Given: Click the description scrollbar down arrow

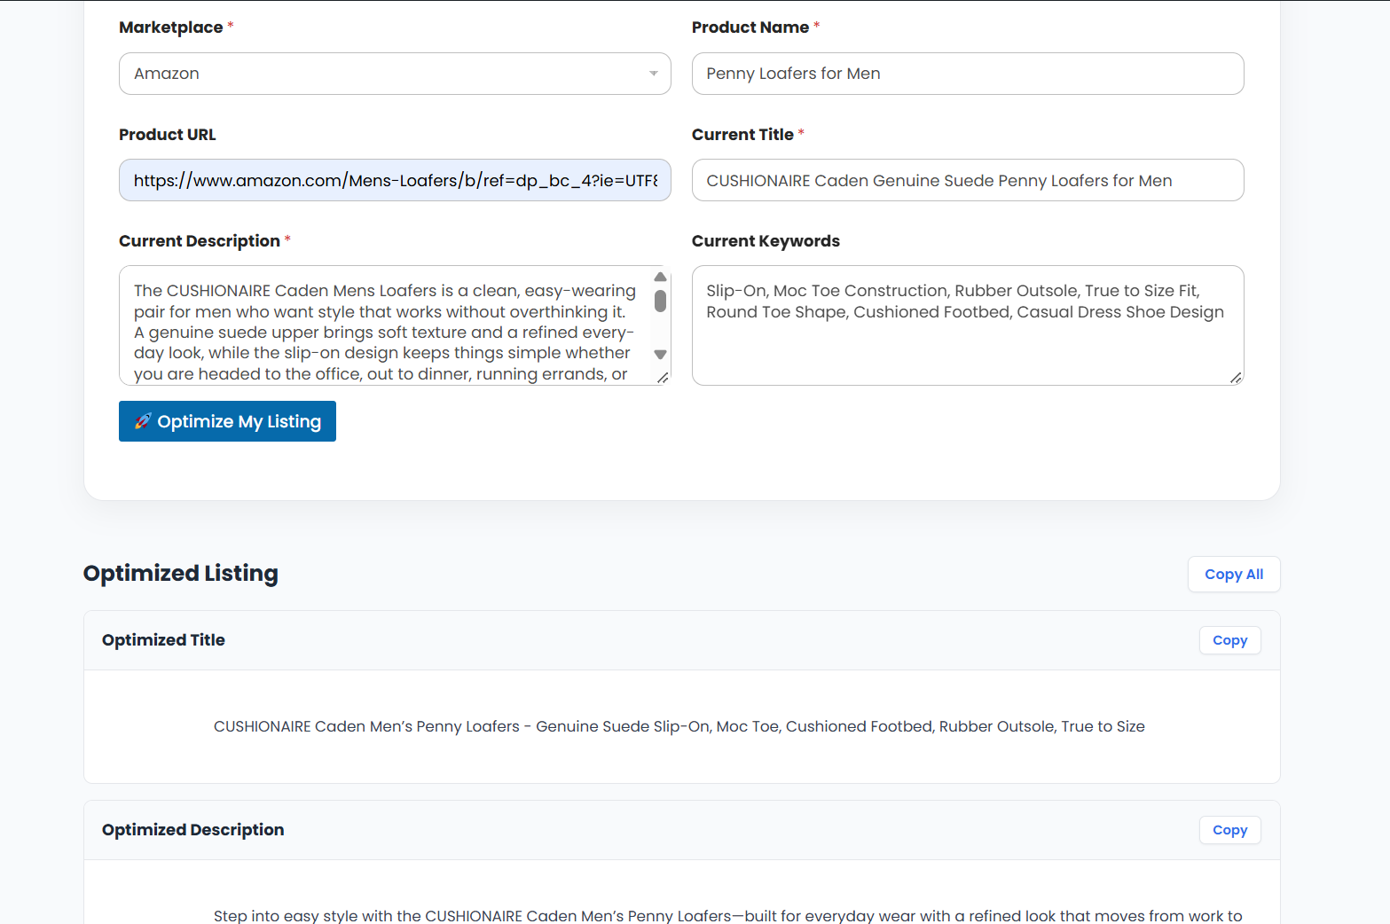Looking at the screenshot, I should pos(660,355).
